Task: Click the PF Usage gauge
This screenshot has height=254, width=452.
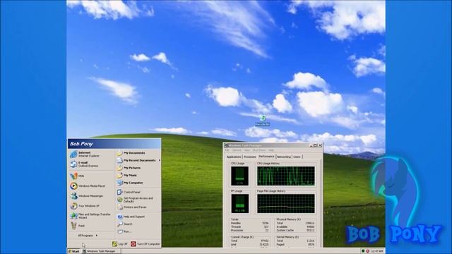Action: 239,204
